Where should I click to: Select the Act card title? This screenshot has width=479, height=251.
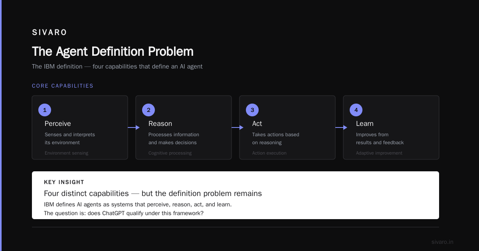coord(257,124)
